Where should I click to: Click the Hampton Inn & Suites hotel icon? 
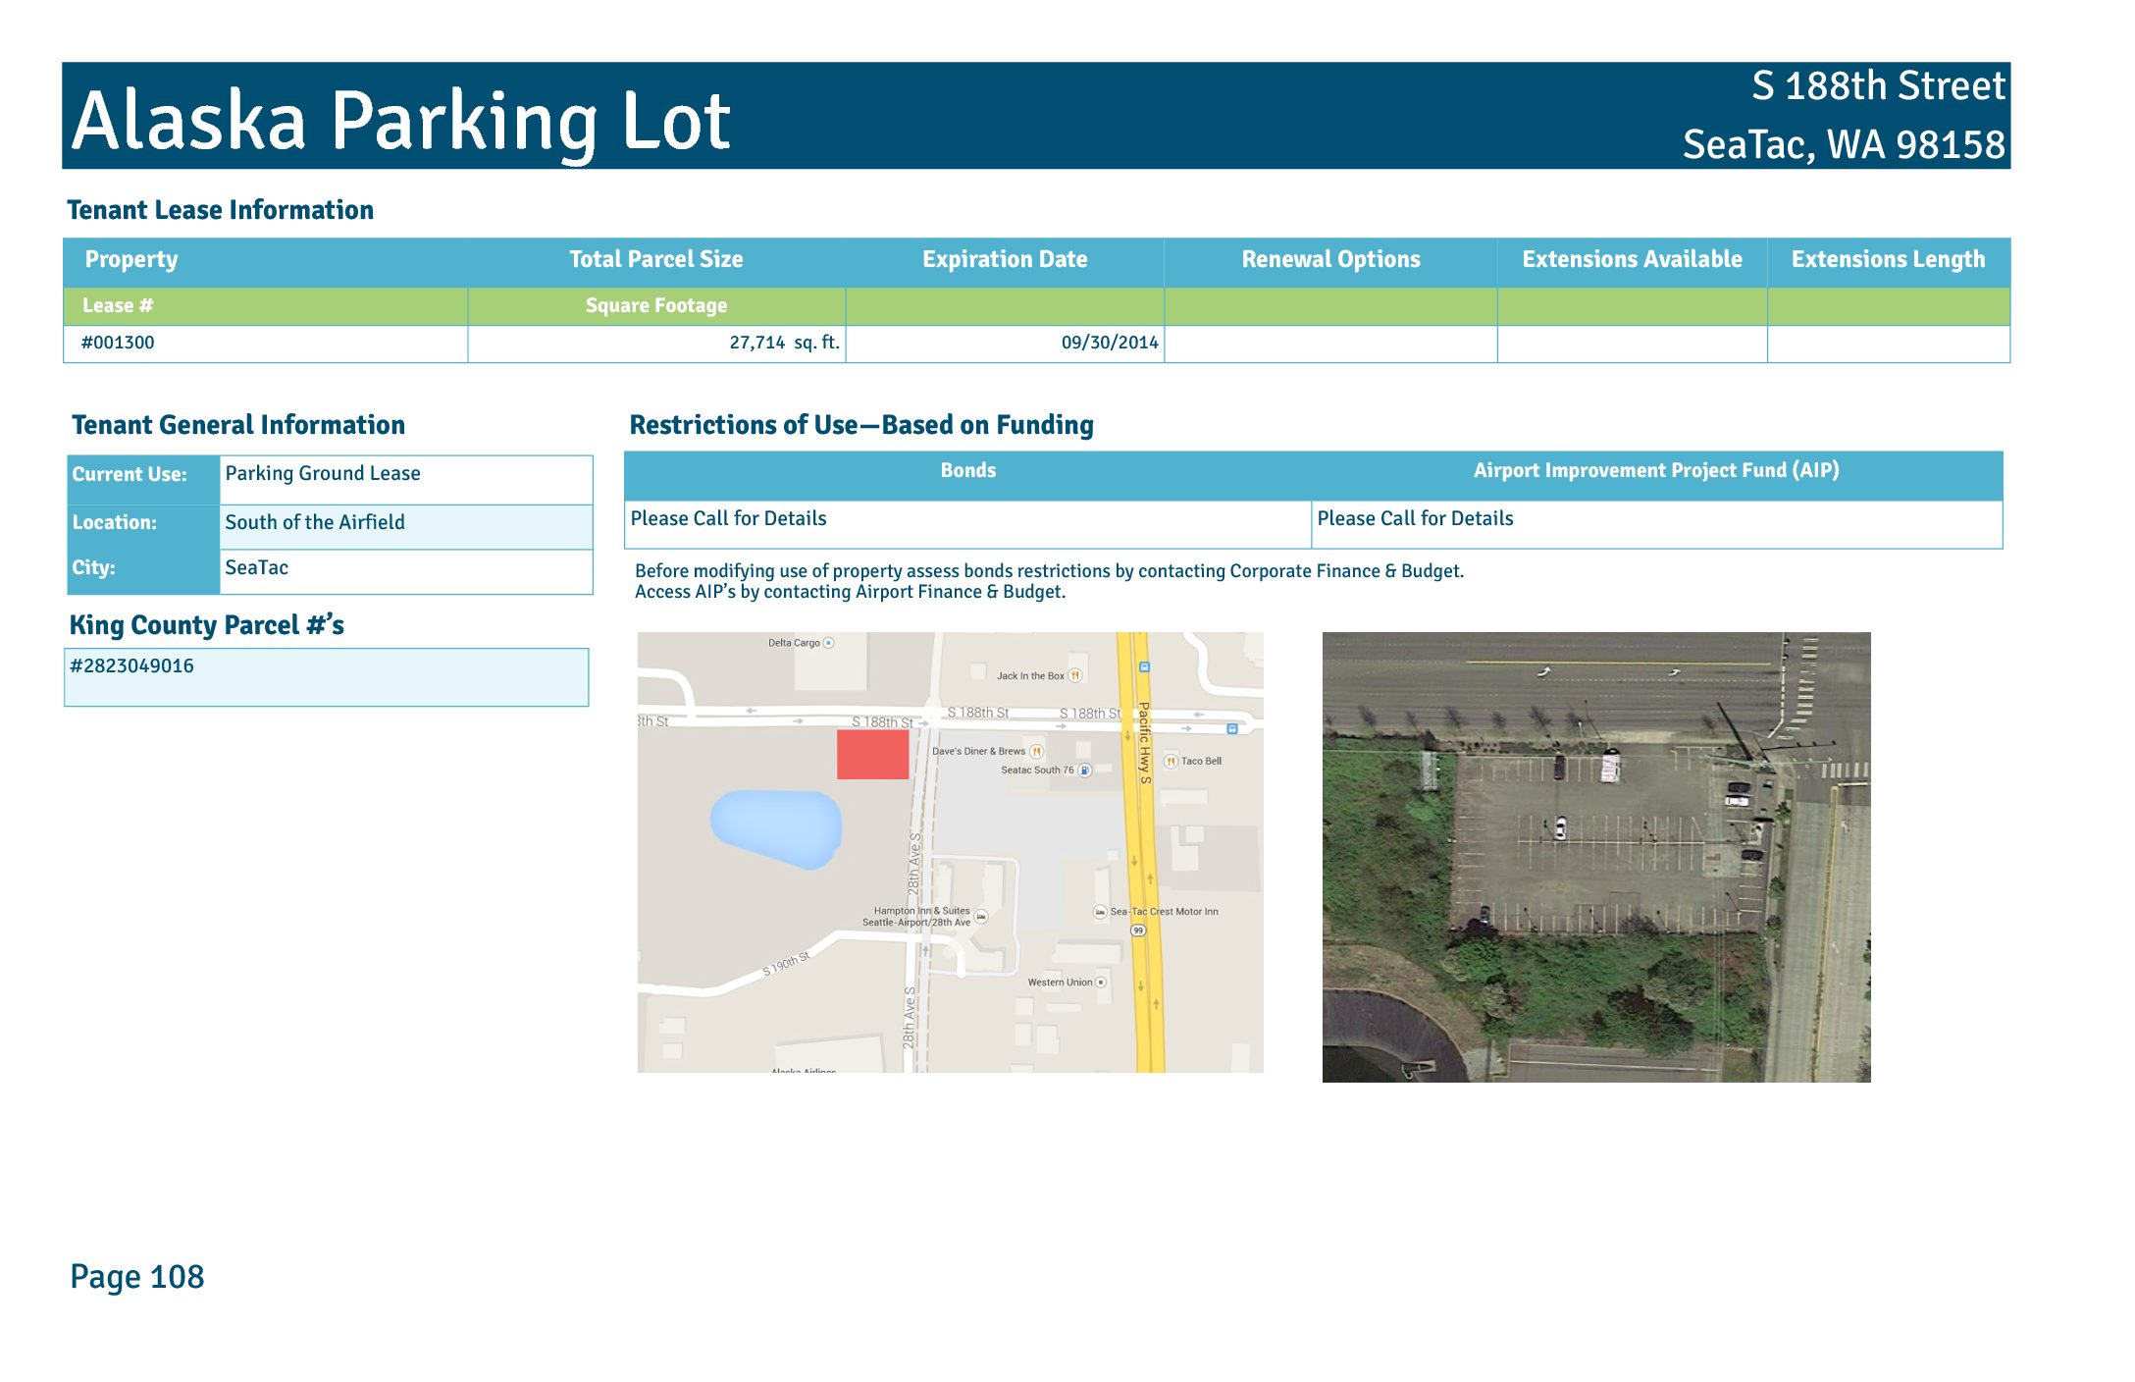[981, 916]
